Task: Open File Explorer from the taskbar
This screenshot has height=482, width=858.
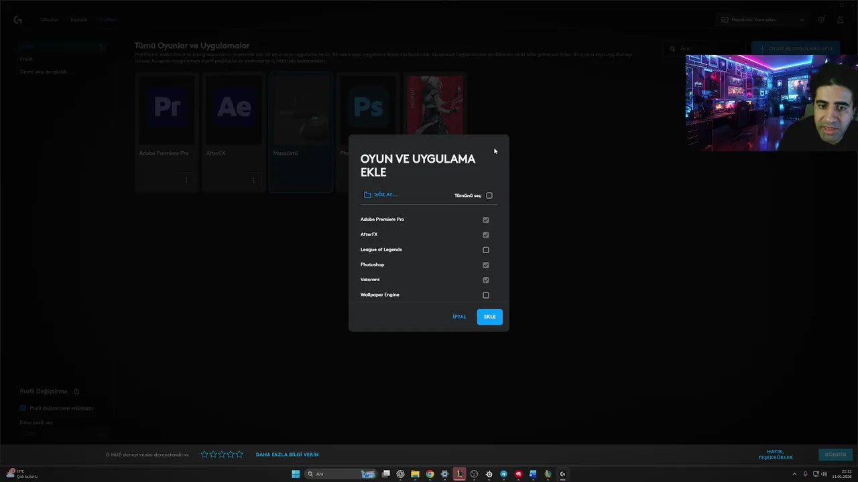Action: click(416, 474)
